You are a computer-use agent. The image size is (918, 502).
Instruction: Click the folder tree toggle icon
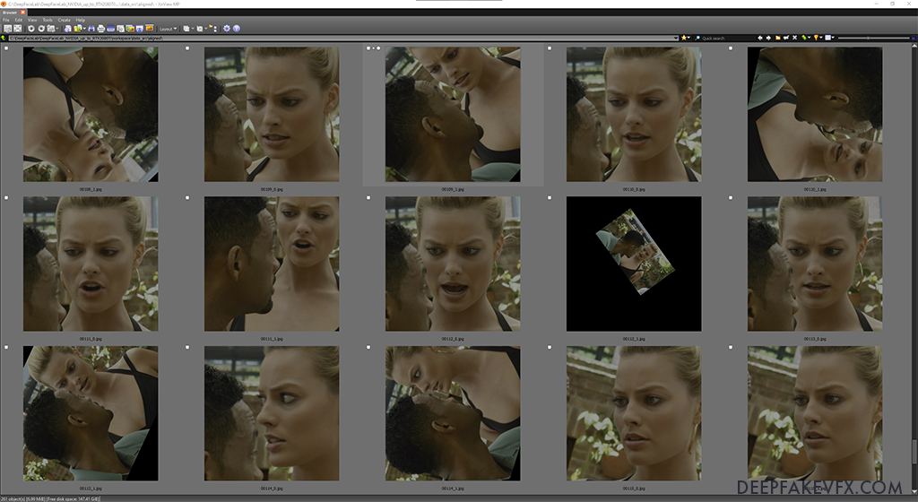[213, 28]
